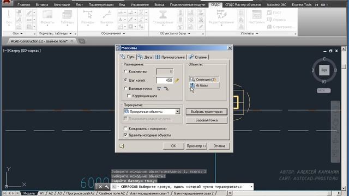This screenshot has width=349, height=196.
Task: Click the С north label on ViewCube compass
Action: pos(324,59)
